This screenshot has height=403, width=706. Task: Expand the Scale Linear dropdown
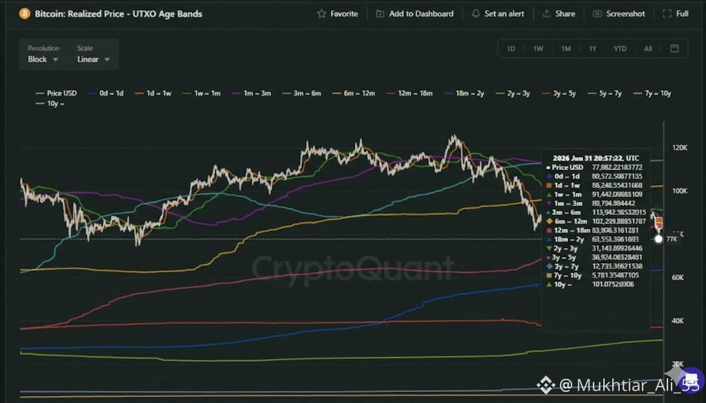93,59
